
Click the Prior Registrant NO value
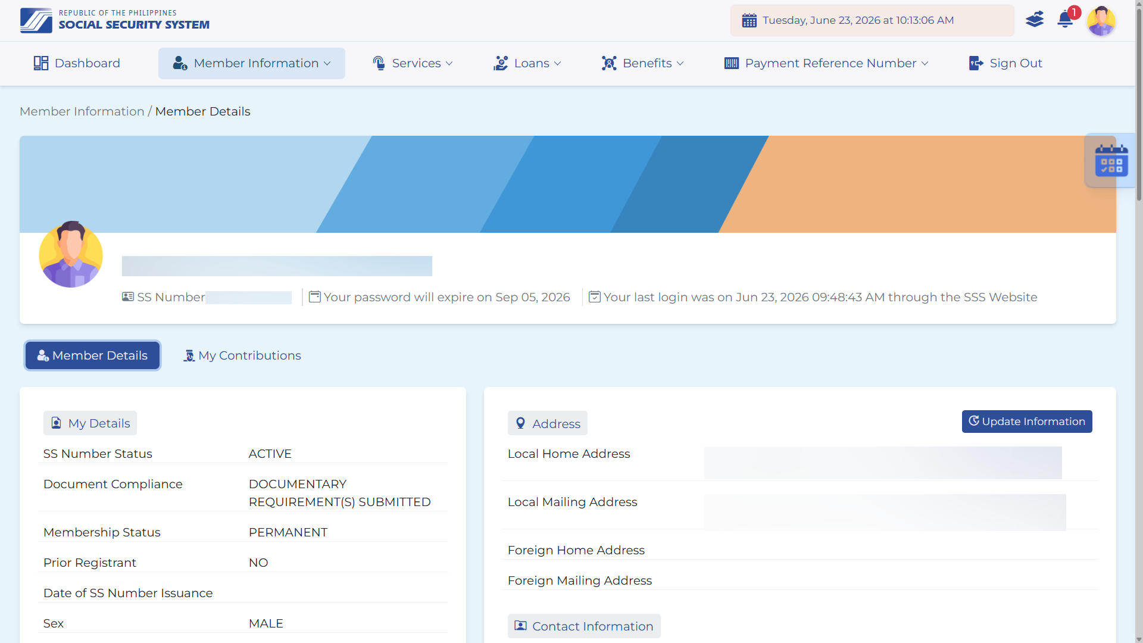pos(258,563)
